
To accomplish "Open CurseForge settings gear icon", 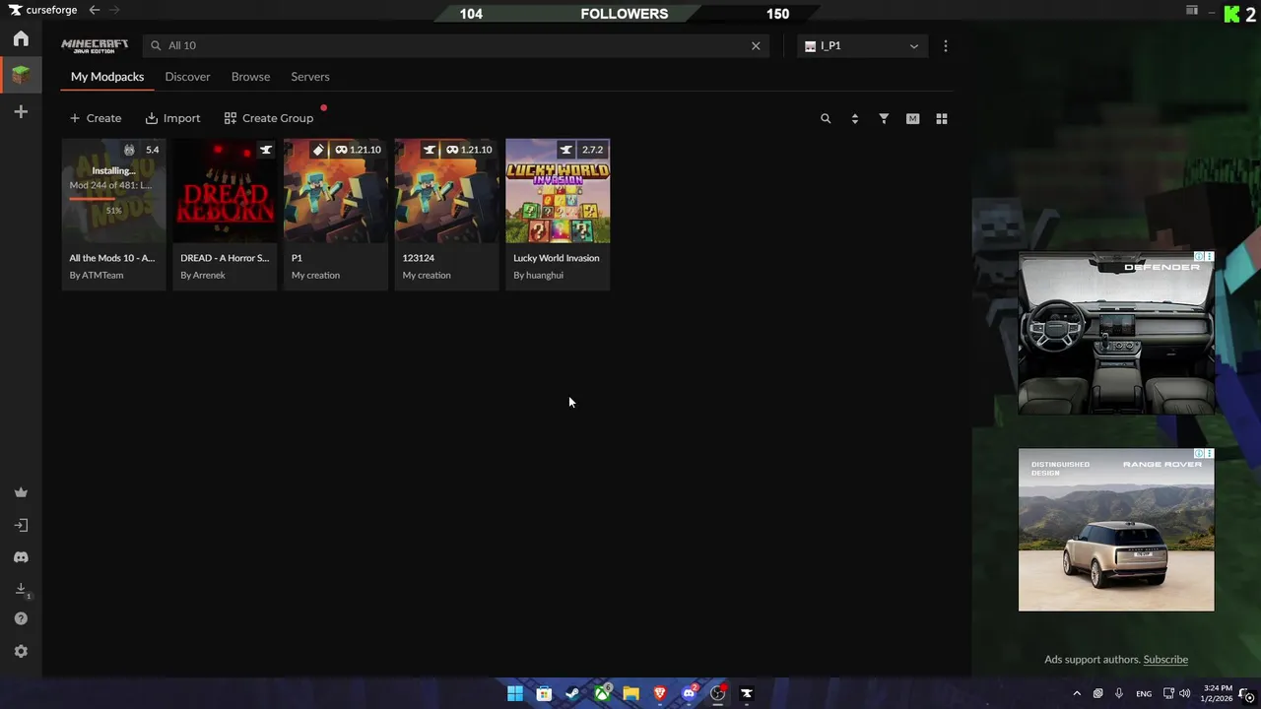I will click(21, 651).
